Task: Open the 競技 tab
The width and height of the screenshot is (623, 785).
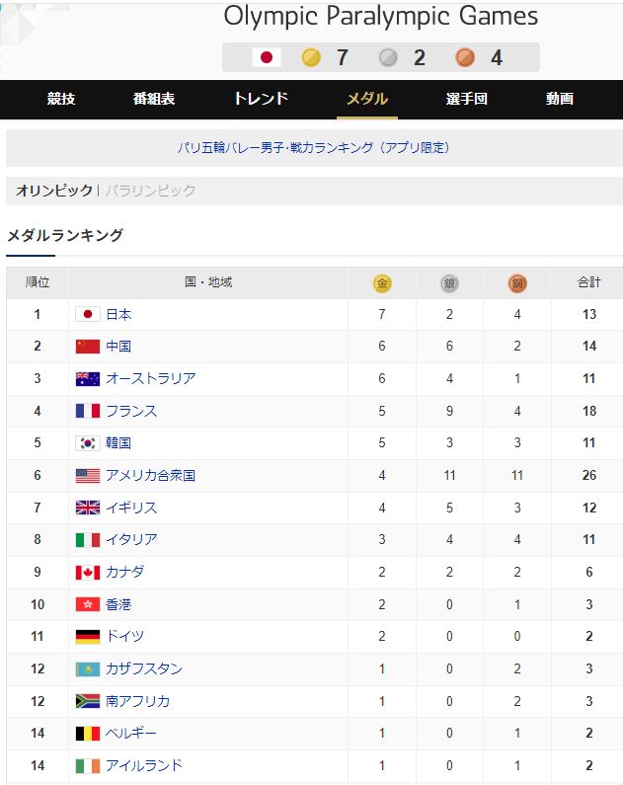Action: point(61,99)
